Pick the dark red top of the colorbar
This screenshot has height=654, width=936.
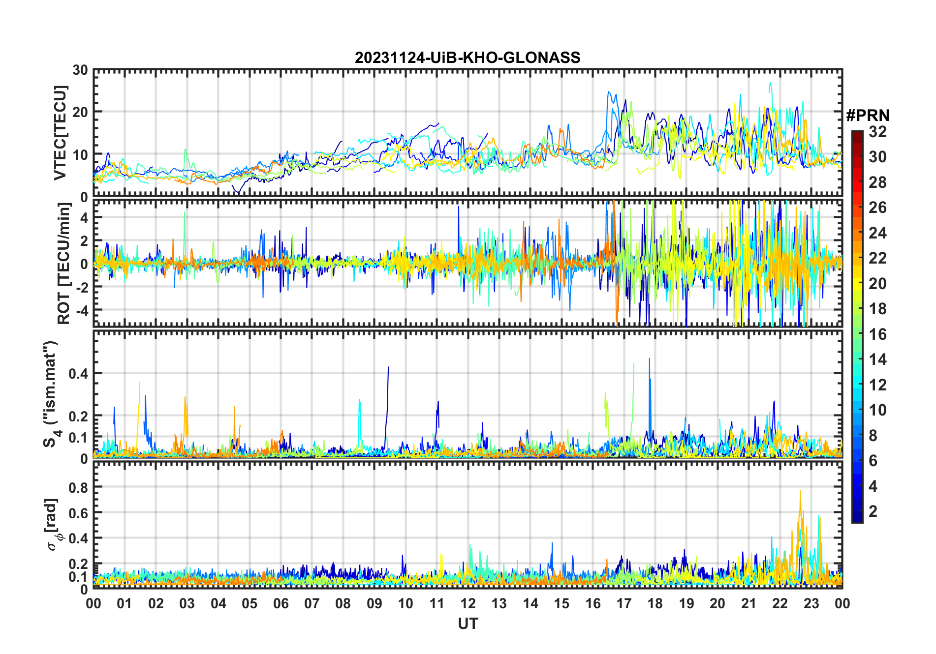tap(857, 134)
